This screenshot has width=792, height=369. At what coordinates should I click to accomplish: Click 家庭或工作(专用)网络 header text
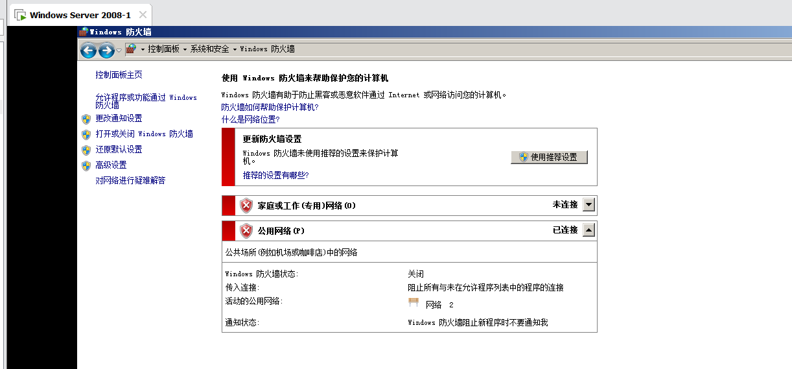point(307,206)
